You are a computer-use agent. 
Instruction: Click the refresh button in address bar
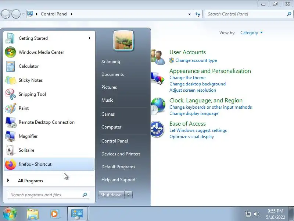(198, 14)
